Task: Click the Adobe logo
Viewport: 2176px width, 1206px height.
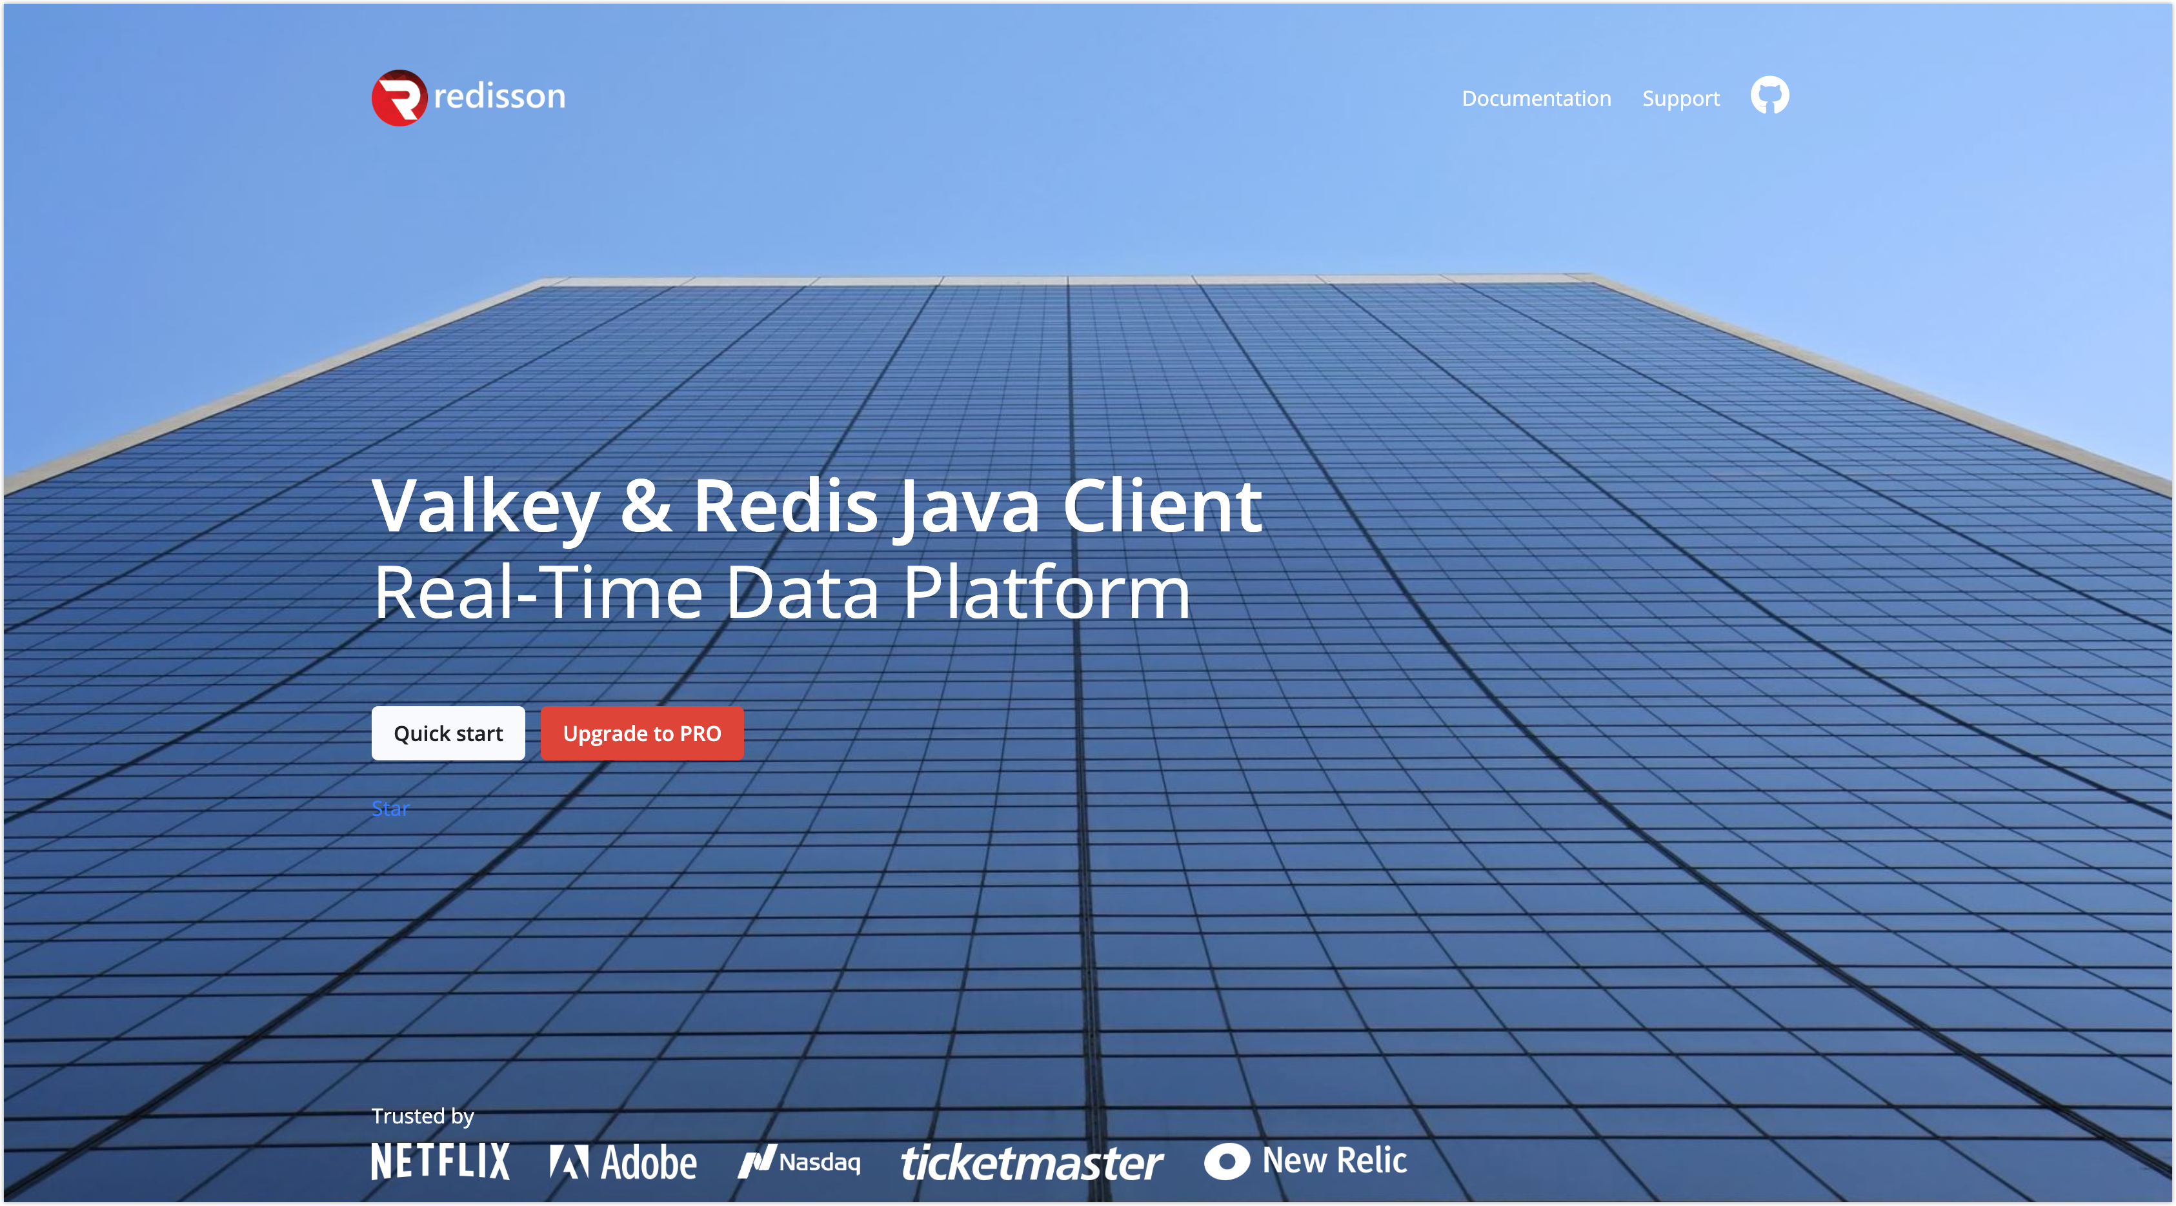Action: [x=623, y=1162]
